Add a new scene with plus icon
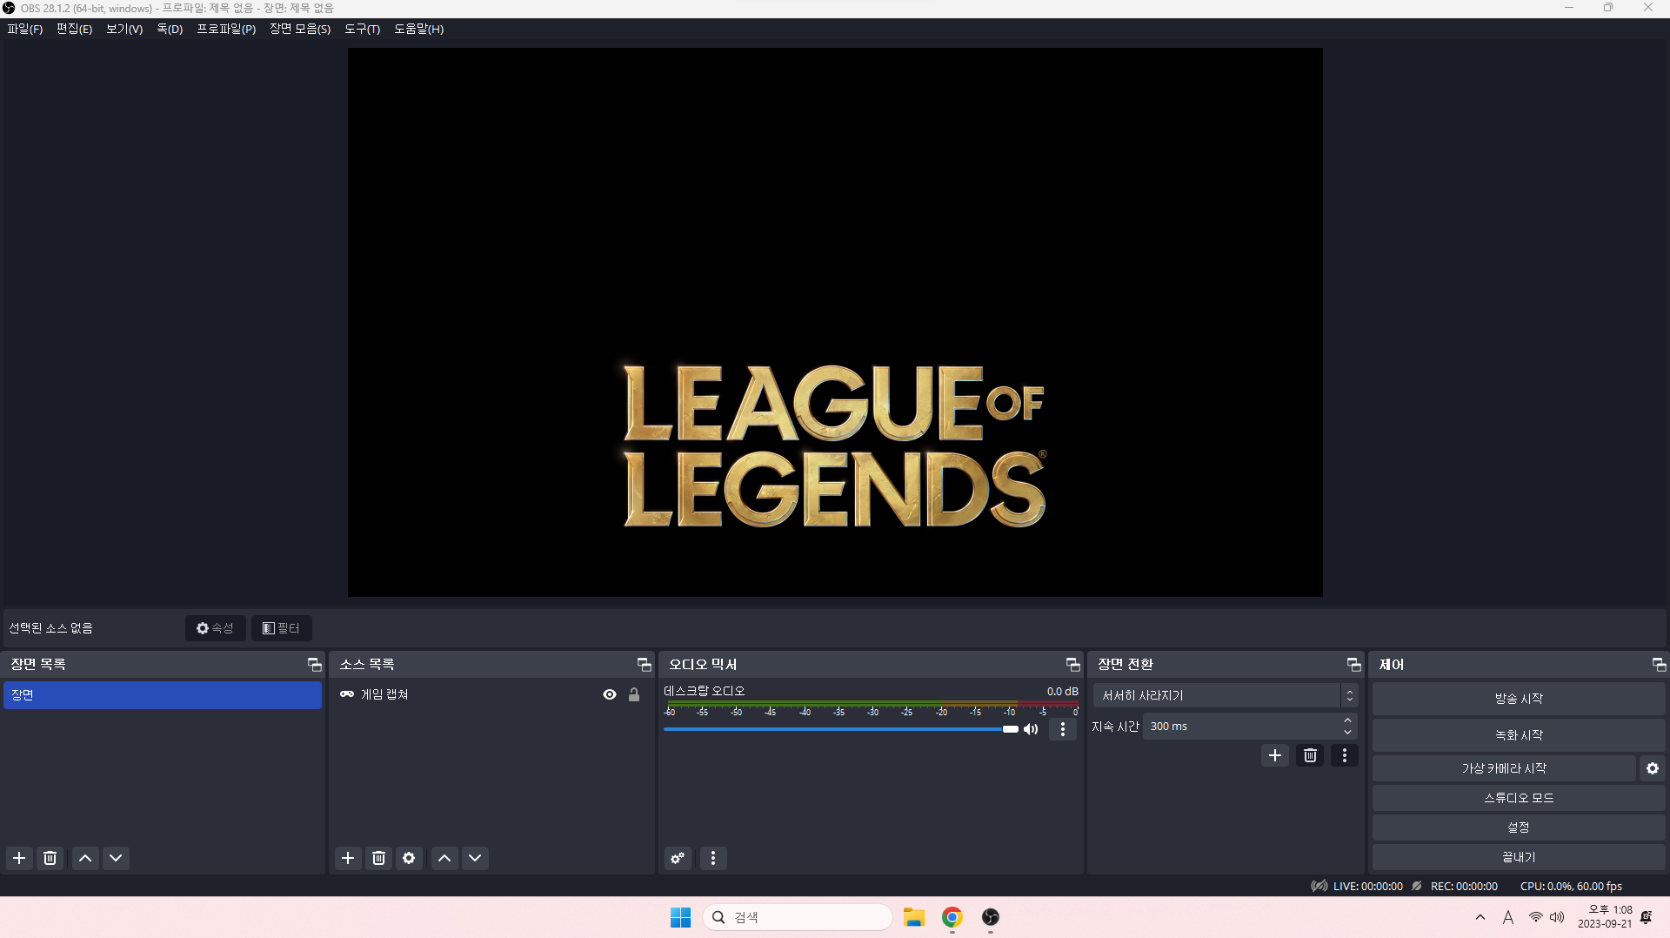This screenshot has width=1670, height=938. 19,858
